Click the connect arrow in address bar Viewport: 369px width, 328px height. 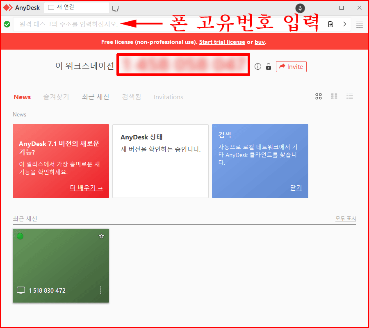coord(343,24)
